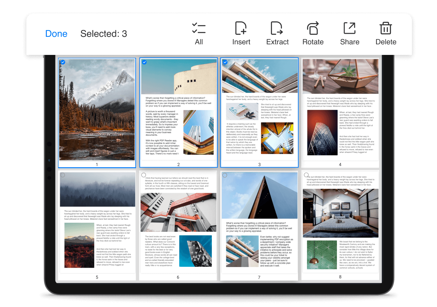Click the page 6 red bridge thumbnail
Screen dimensions: 437x307
pyautogui.click(x=178, y=212)
